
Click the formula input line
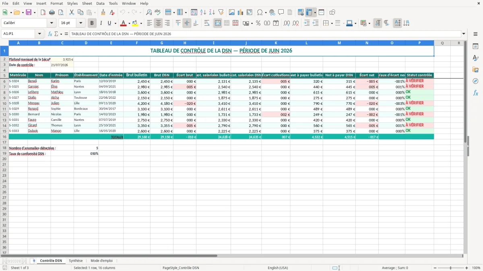[265, 34]
